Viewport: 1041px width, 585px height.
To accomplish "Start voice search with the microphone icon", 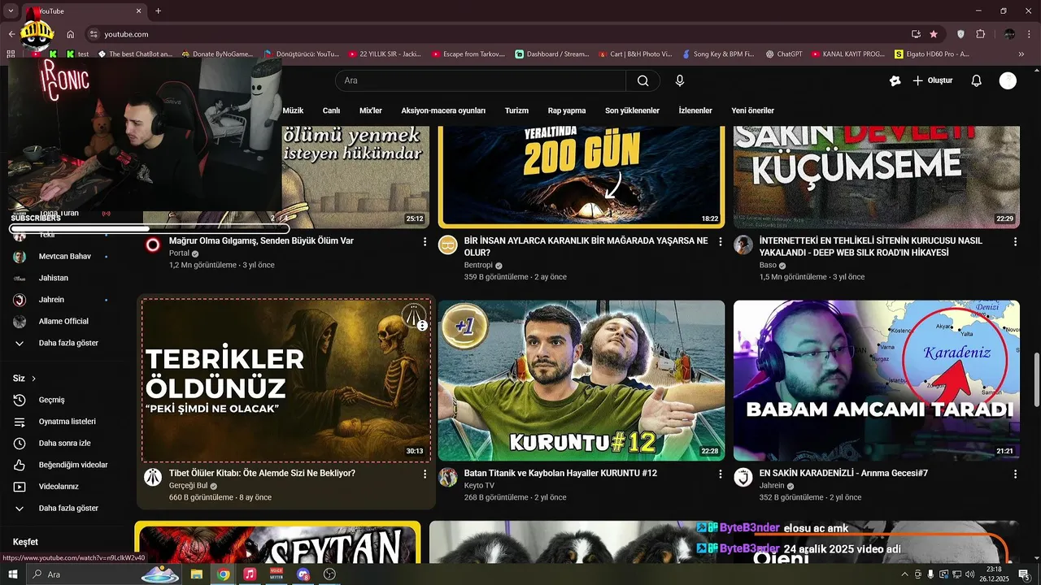I will coord(680,80).
